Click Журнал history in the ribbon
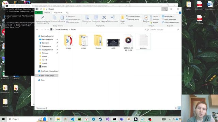Image resolution: width=218 pixels, height=122 pixels. click(x=154, y=22)
